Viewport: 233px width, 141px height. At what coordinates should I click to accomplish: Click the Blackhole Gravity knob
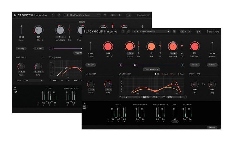[x=129, y=46]
